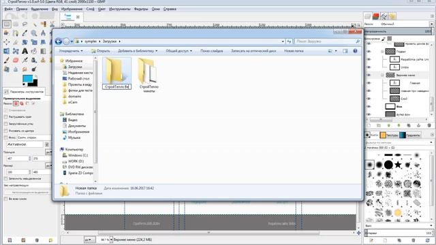Screen dimensions: 436x245
Task: Hide the Фон layer
Action: 369,106
